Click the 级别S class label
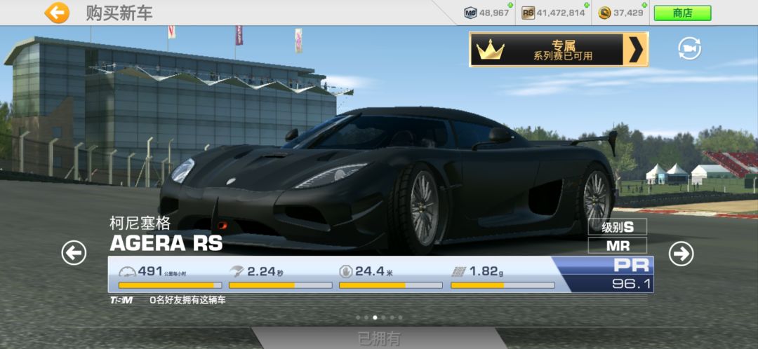The image size is (758, 349). 618,226
